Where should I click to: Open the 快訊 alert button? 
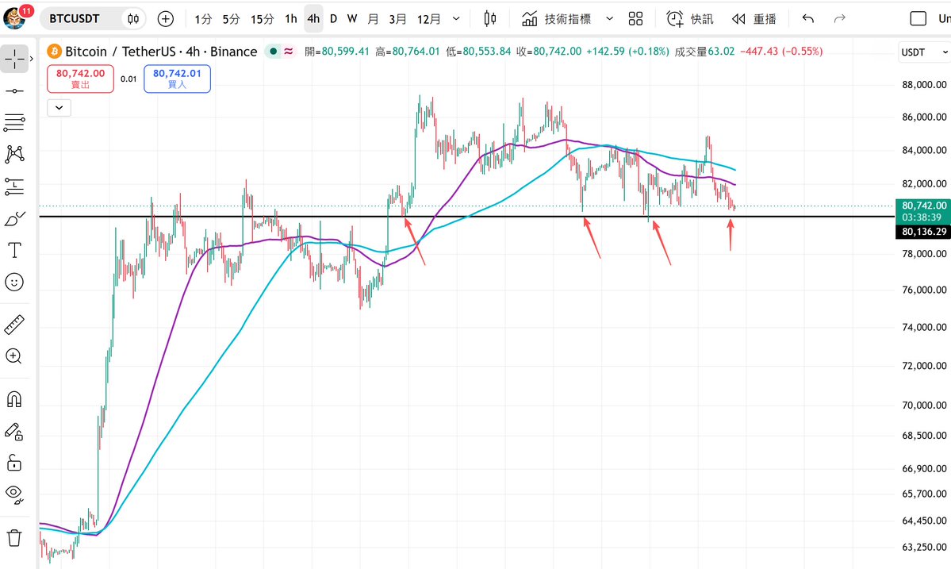pyautogui.click(x=689, y=19)
